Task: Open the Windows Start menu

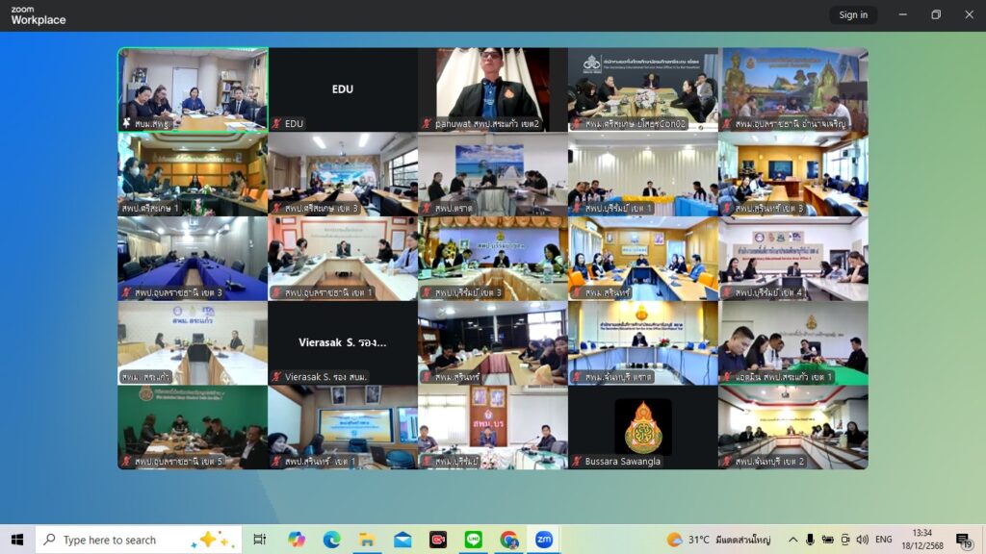Action: (16, 540)
